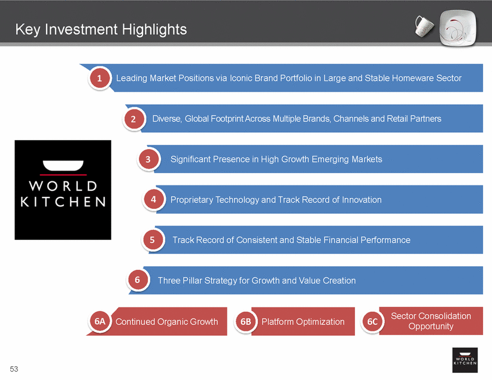
Task: Click the red circle numbered 2
Action: pyautogui.click(x=134, y=119)
